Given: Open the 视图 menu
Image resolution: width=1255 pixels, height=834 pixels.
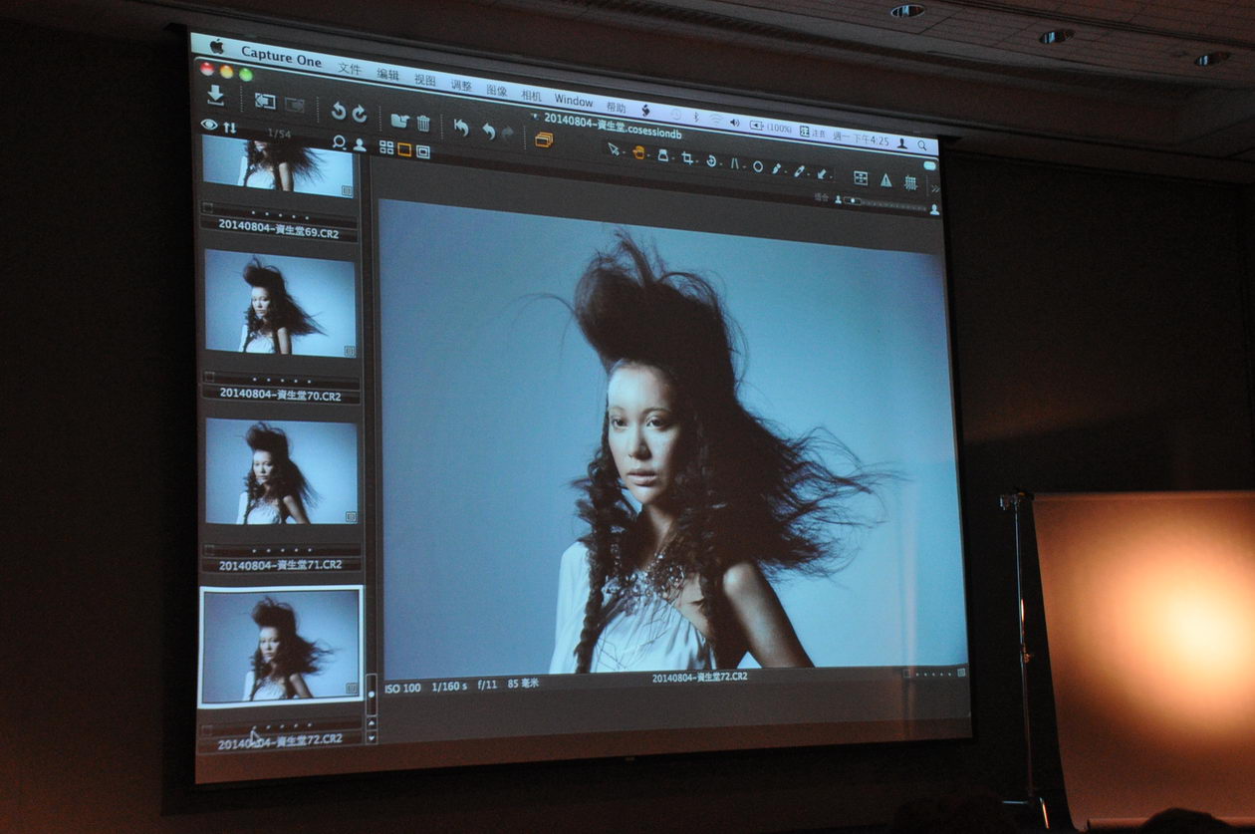Looking at the screenshot, I should coord(425,80).
